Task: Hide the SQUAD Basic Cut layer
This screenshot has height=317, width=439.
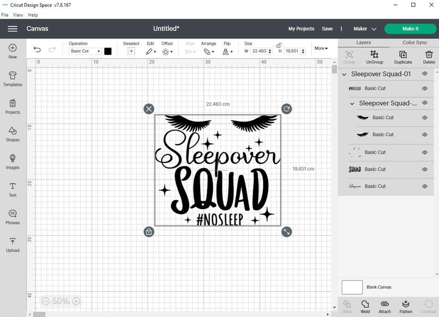Action: [425, 169]
